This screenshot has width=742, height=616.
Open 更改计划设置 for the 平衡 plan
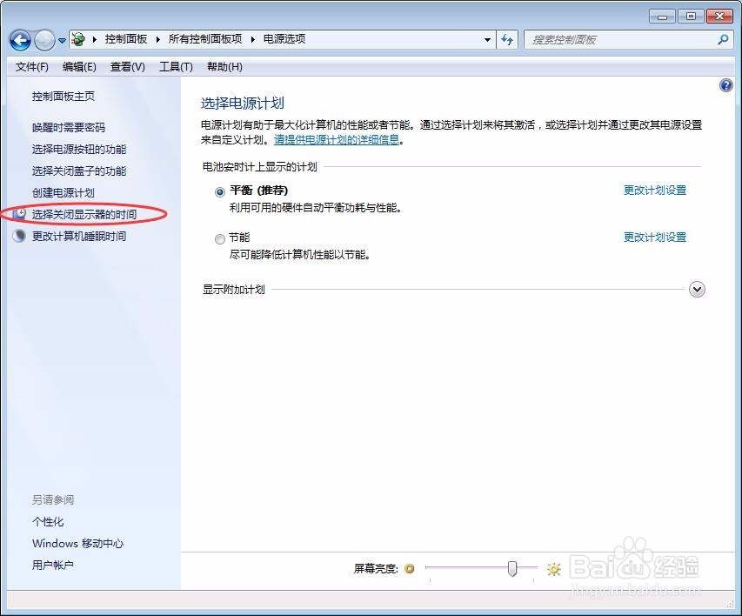(654, 191)
